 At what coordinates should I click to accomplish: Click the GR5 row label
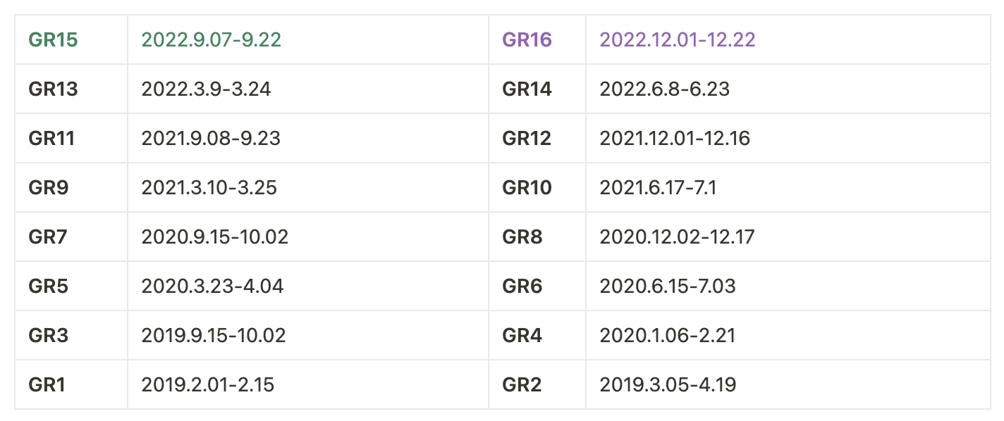(x=49, y=286)
